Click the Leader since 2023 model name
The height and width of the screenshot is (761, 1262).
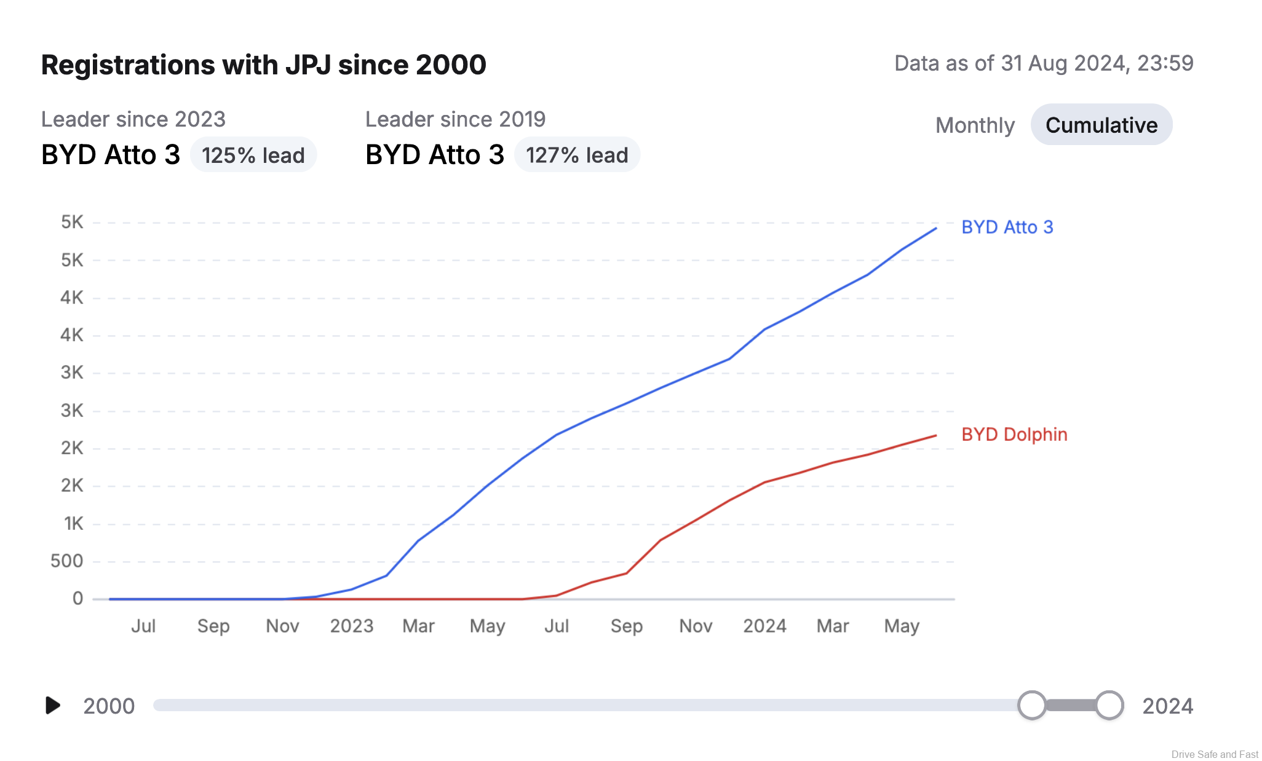point(111,155)
